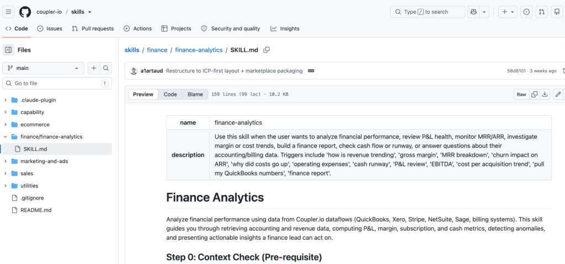Expand the .claude-plugin folder

(6, 100)
